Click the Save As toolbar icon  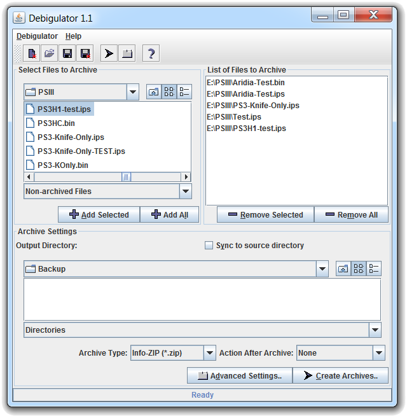85,53
